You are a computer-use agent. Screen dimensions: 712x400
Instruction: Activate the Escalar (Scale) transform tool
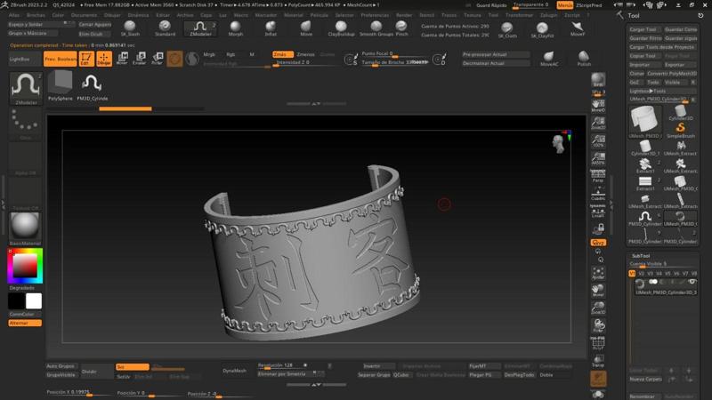pos(140,59)
